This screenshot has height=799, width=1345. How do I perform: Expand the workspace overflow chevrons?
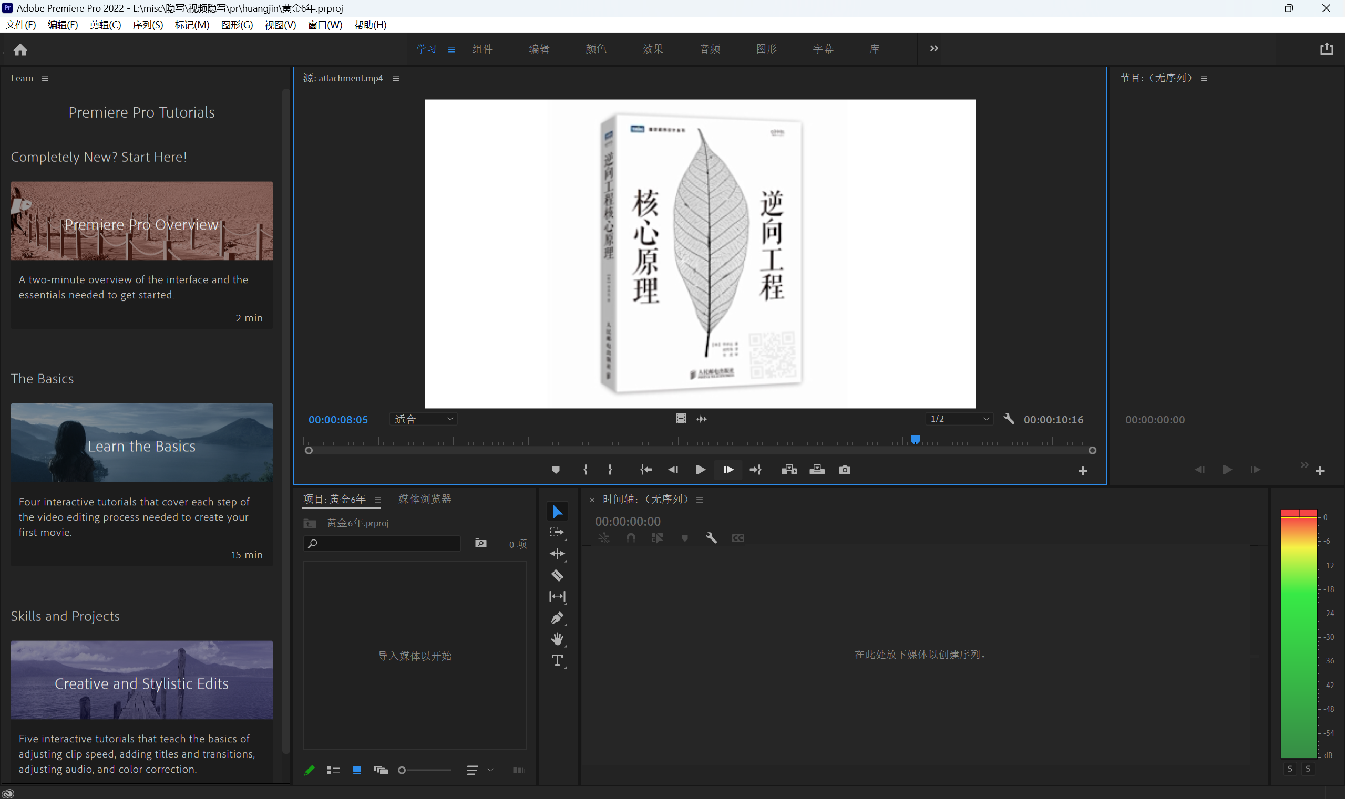pos(933,48)
